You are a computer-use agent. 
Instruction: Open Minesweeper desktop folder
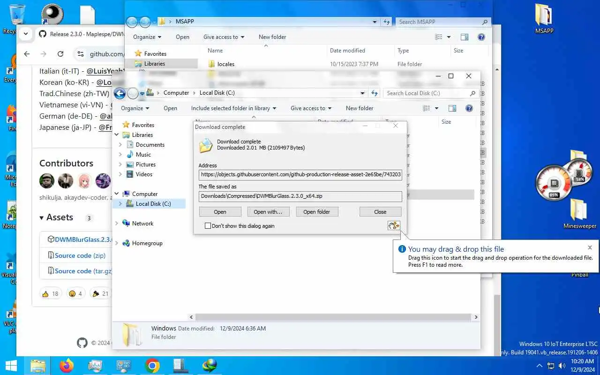579,213
